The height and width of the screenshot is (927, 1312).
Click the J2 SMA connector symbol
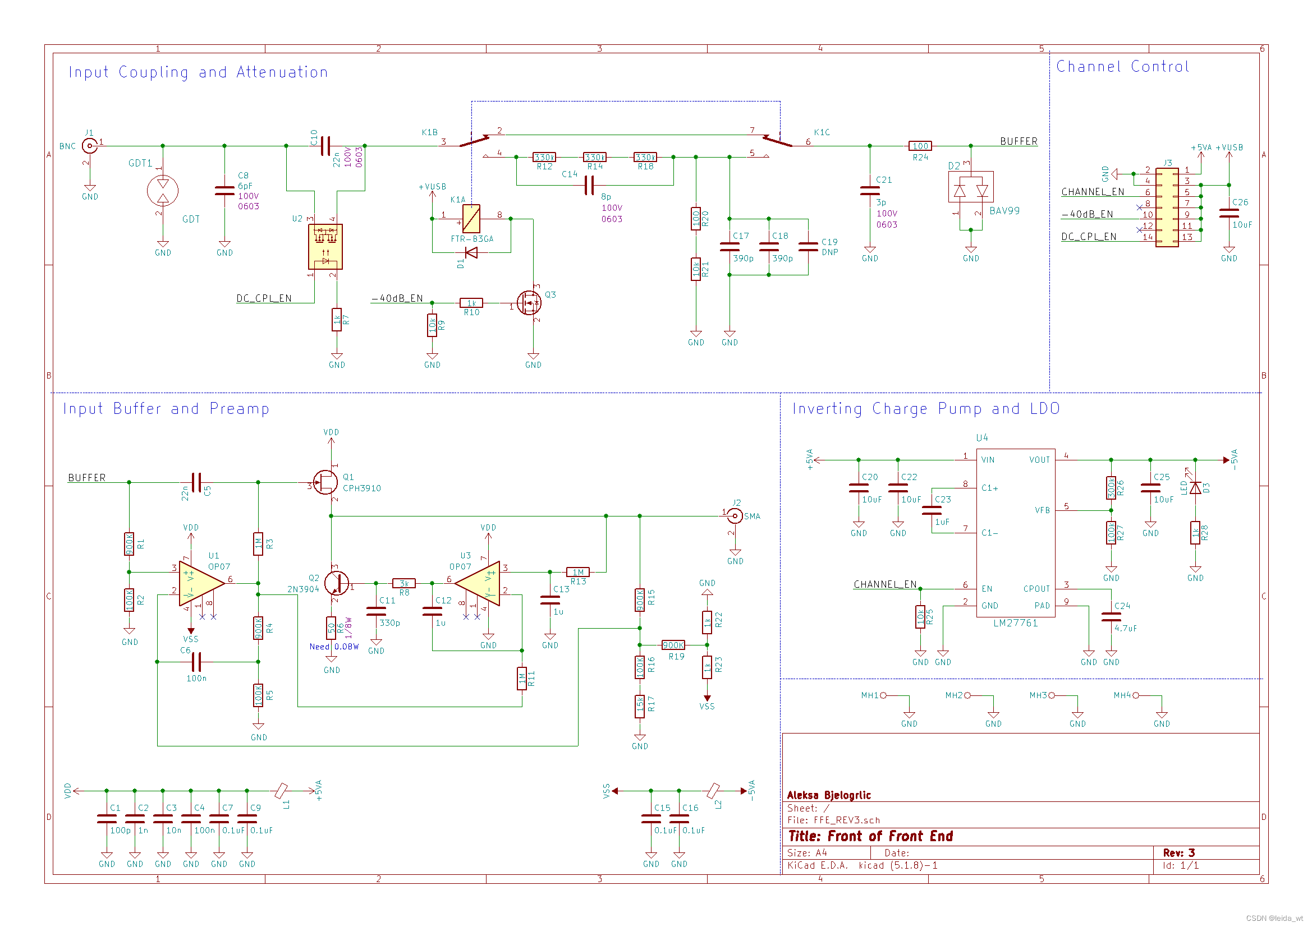point(735,516)
